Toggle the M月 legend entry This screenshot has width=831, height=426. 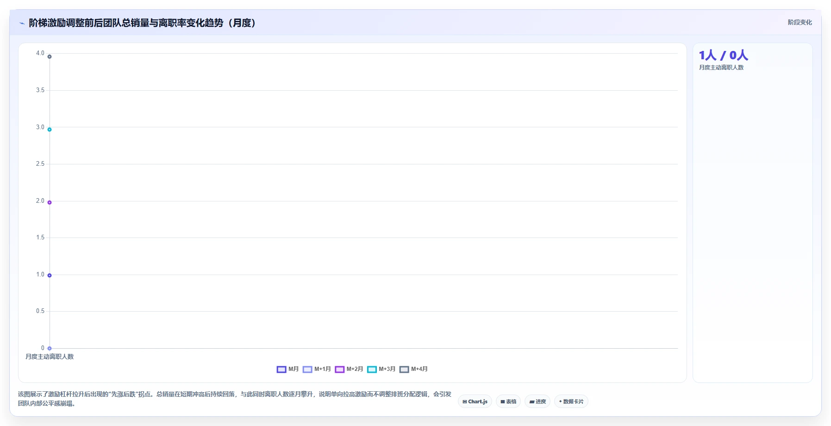287,369
